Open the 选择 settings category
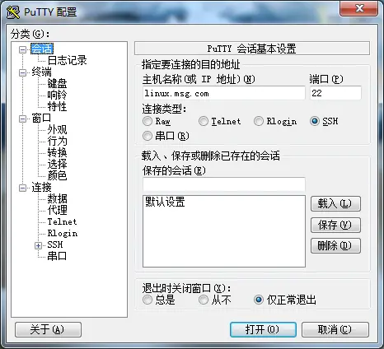 tap(57, 164)
